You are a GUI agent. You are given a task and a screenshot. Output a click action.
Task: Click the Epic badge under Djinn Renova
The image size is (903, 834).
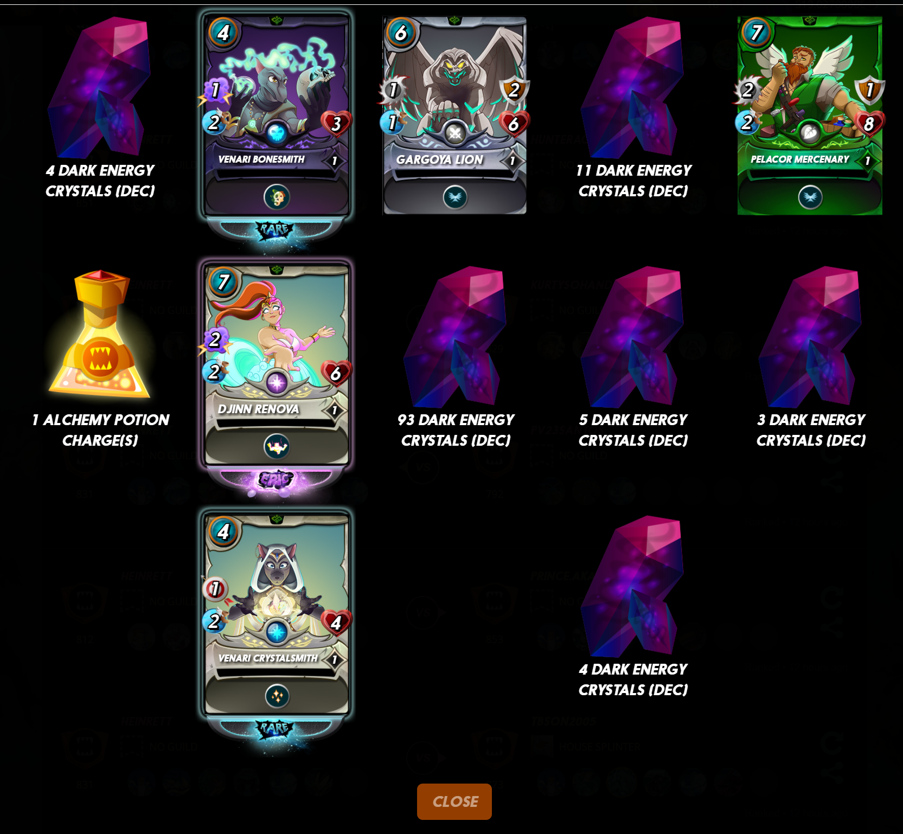click(276, 479)
